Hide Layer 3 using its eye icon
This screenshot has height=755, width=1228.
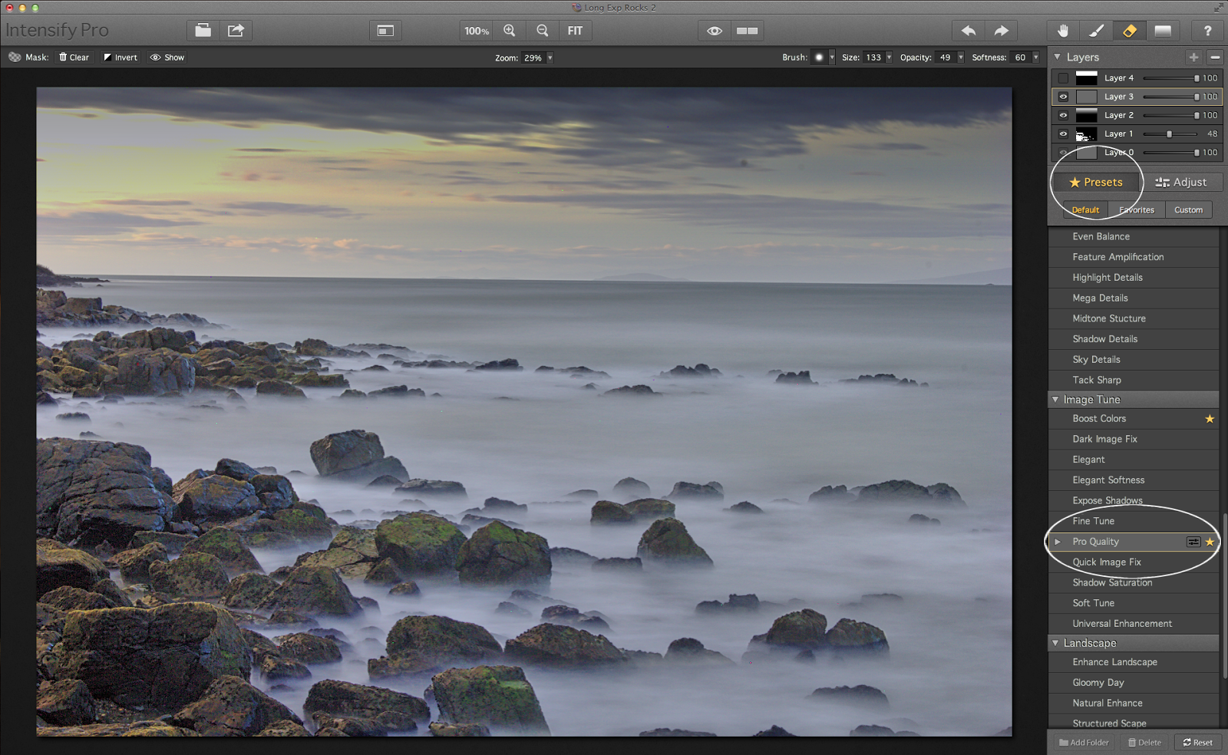pyautogui.click(x=1063, y=97)
